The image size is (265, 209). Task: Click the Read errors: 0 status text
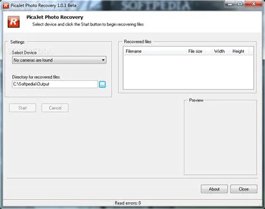coord(128,203)
